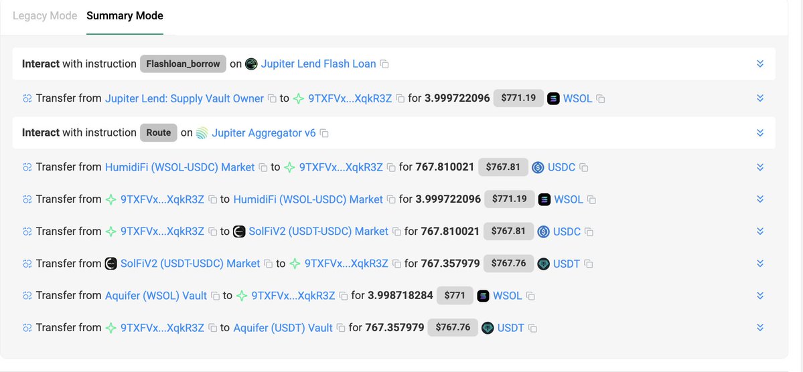Copy the Jupiter Lend Flash Loan address
The image size is (803, 372).
384,64
